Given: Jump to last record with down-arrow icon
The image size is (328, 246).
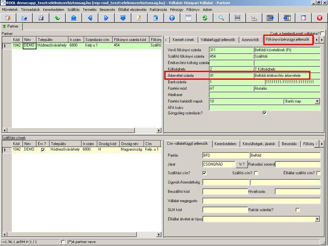Looking at the screenshot, I should (x=123, y=18).
